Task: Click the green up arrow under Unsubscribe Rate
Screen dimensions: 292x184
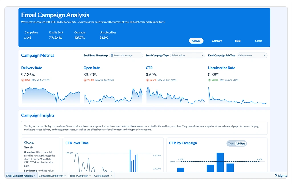Action: coord(210,80)
